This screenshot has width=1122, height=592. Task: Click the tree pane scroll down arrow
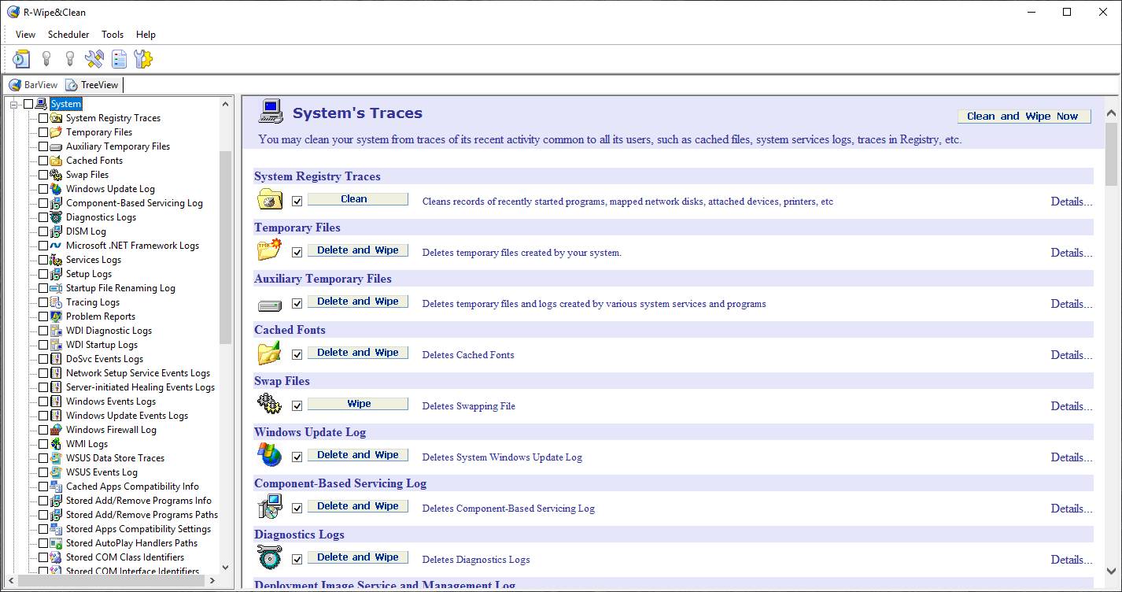pyautogui.click(x=226, y=567)
